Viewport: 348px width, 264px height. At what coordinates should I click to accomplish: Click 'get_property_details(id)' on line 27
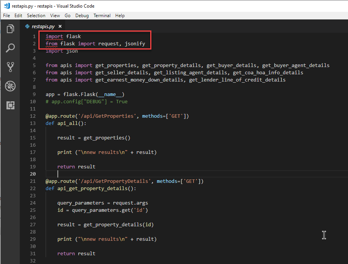(x=119, y=225)
